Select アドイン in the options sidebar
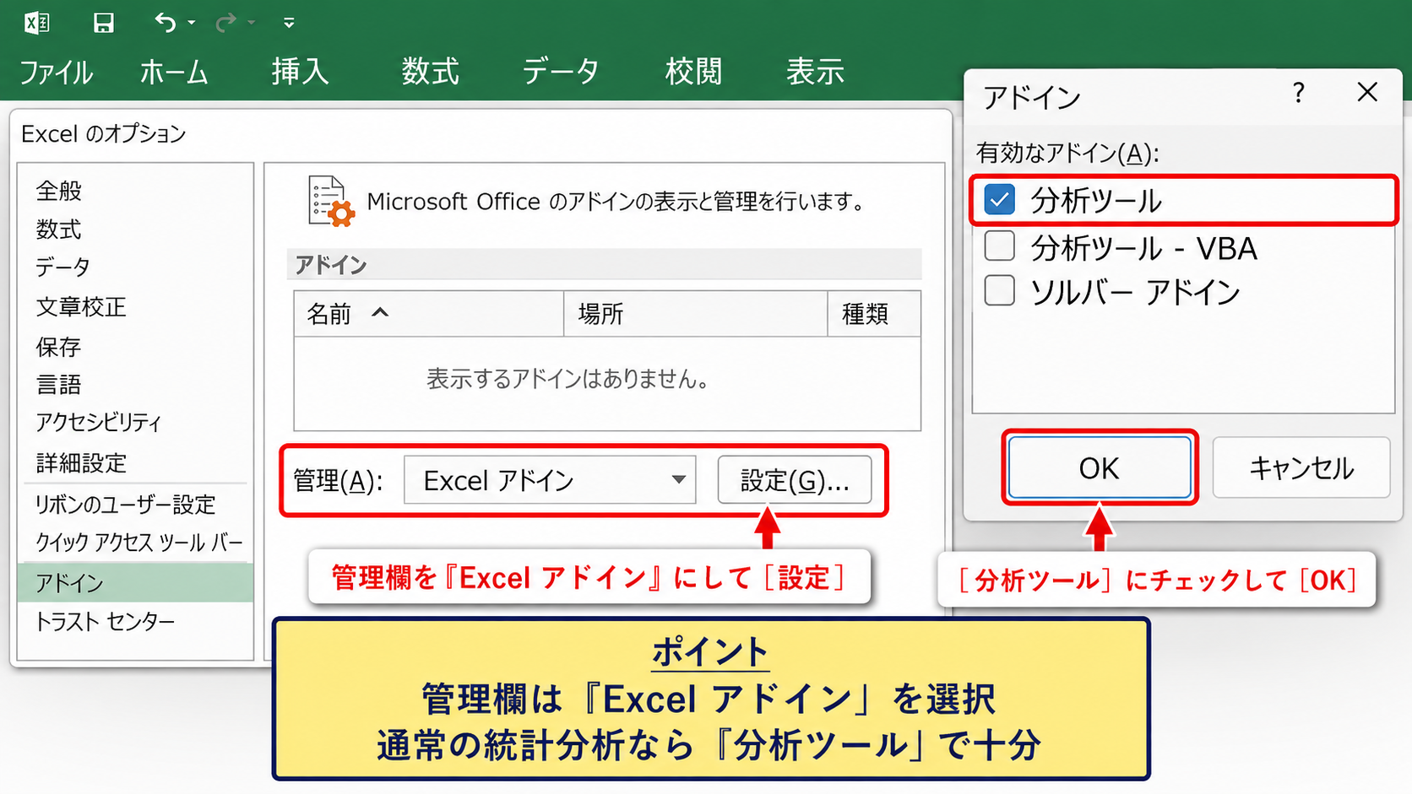1412x794 pixels. coord(135,583)
